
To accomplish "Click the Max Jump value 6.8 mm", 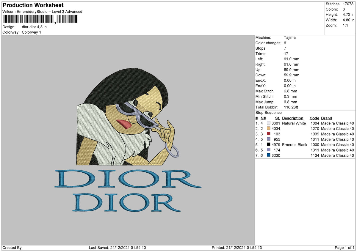I will tap(290, 102).
